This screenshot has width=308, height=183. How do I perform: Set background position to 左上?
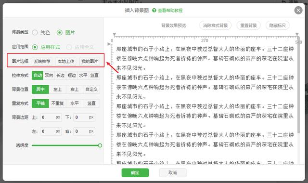[57, 90]
